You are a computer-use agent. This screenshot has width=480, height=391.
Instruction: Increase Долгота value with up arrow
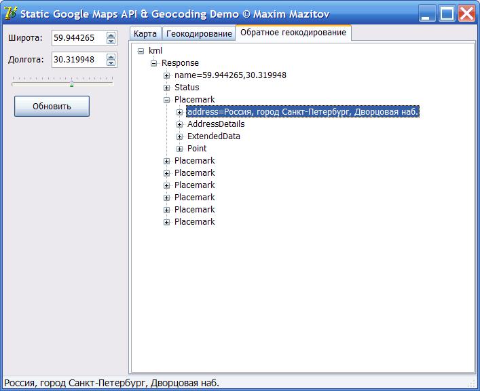(x=111, y=56)
